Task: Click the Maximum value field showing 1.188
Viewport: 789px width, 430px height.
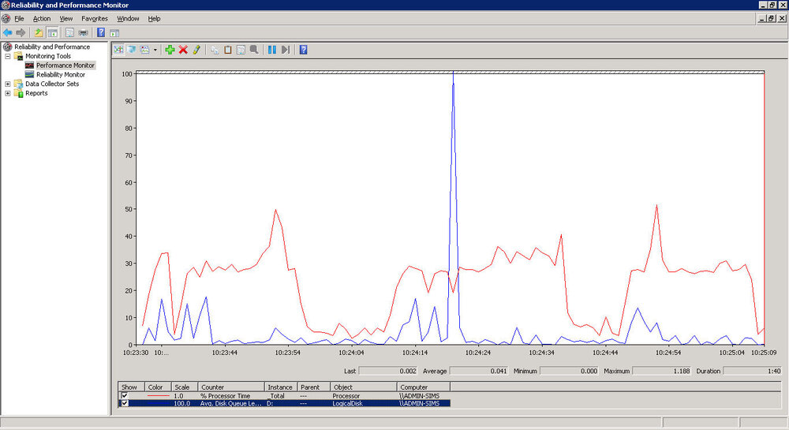Action: [x=662, y=371]
